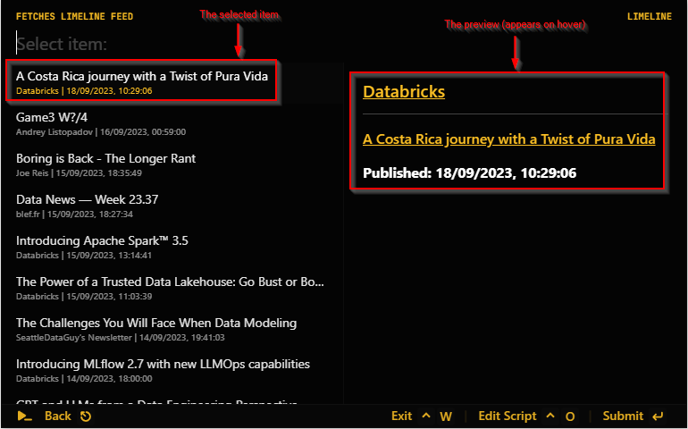This screenshot has height=429, width=688.
Task: Open the Databricks link in preview
Action: click(404, 91)
